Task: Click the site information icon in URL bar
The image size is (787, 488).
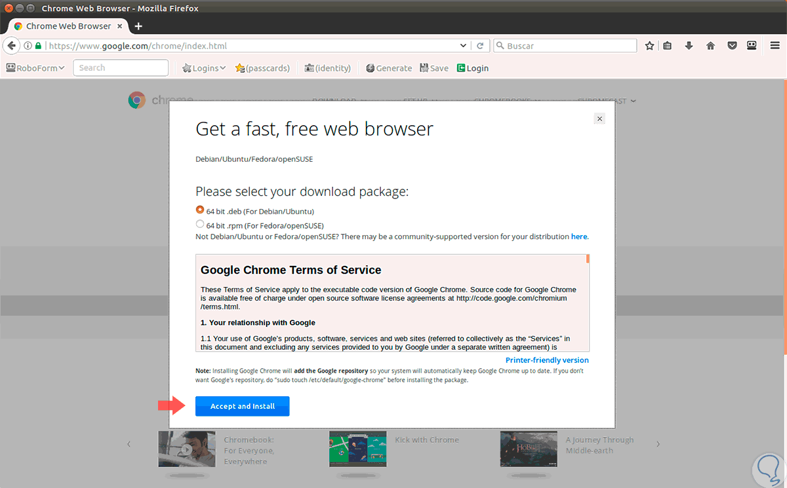Action: tap(28, 46)
